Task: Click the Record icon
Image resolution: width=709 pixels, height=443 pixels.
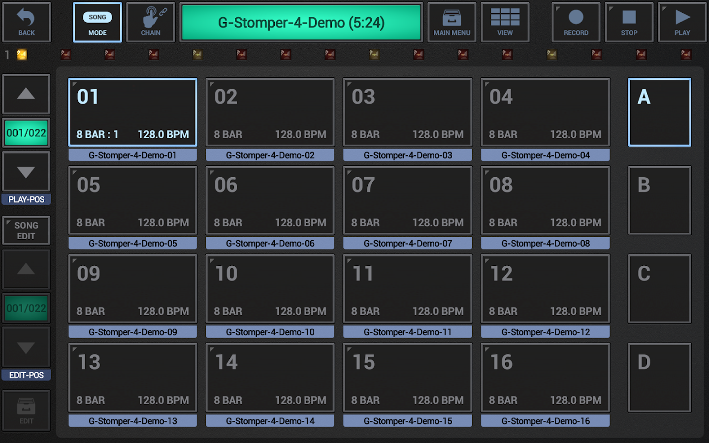Action: (x=576, y=22)
